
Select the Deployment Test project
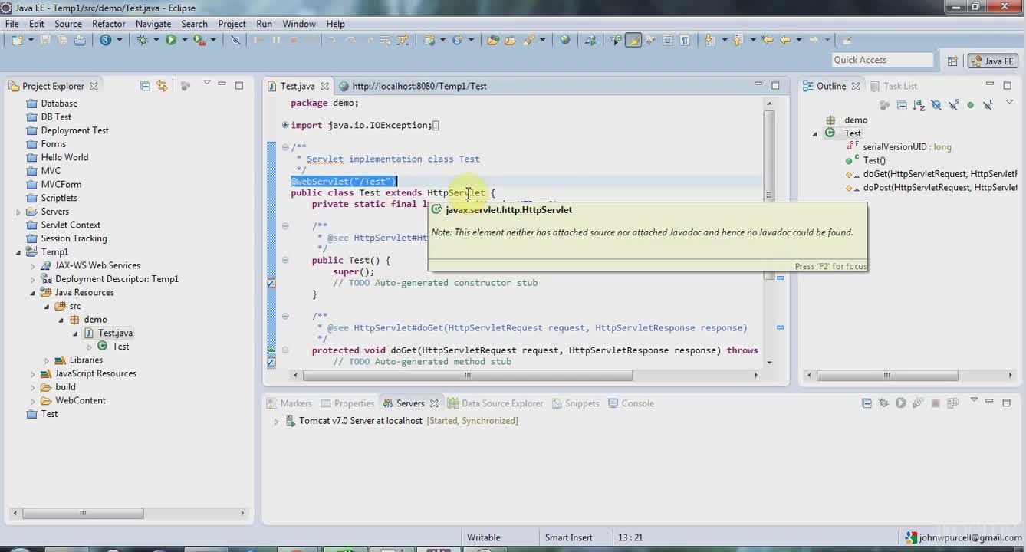coord(74,130)
